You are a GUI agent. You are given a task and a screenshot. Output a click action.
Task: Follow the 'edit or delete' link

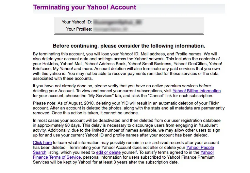coord(108,152)
